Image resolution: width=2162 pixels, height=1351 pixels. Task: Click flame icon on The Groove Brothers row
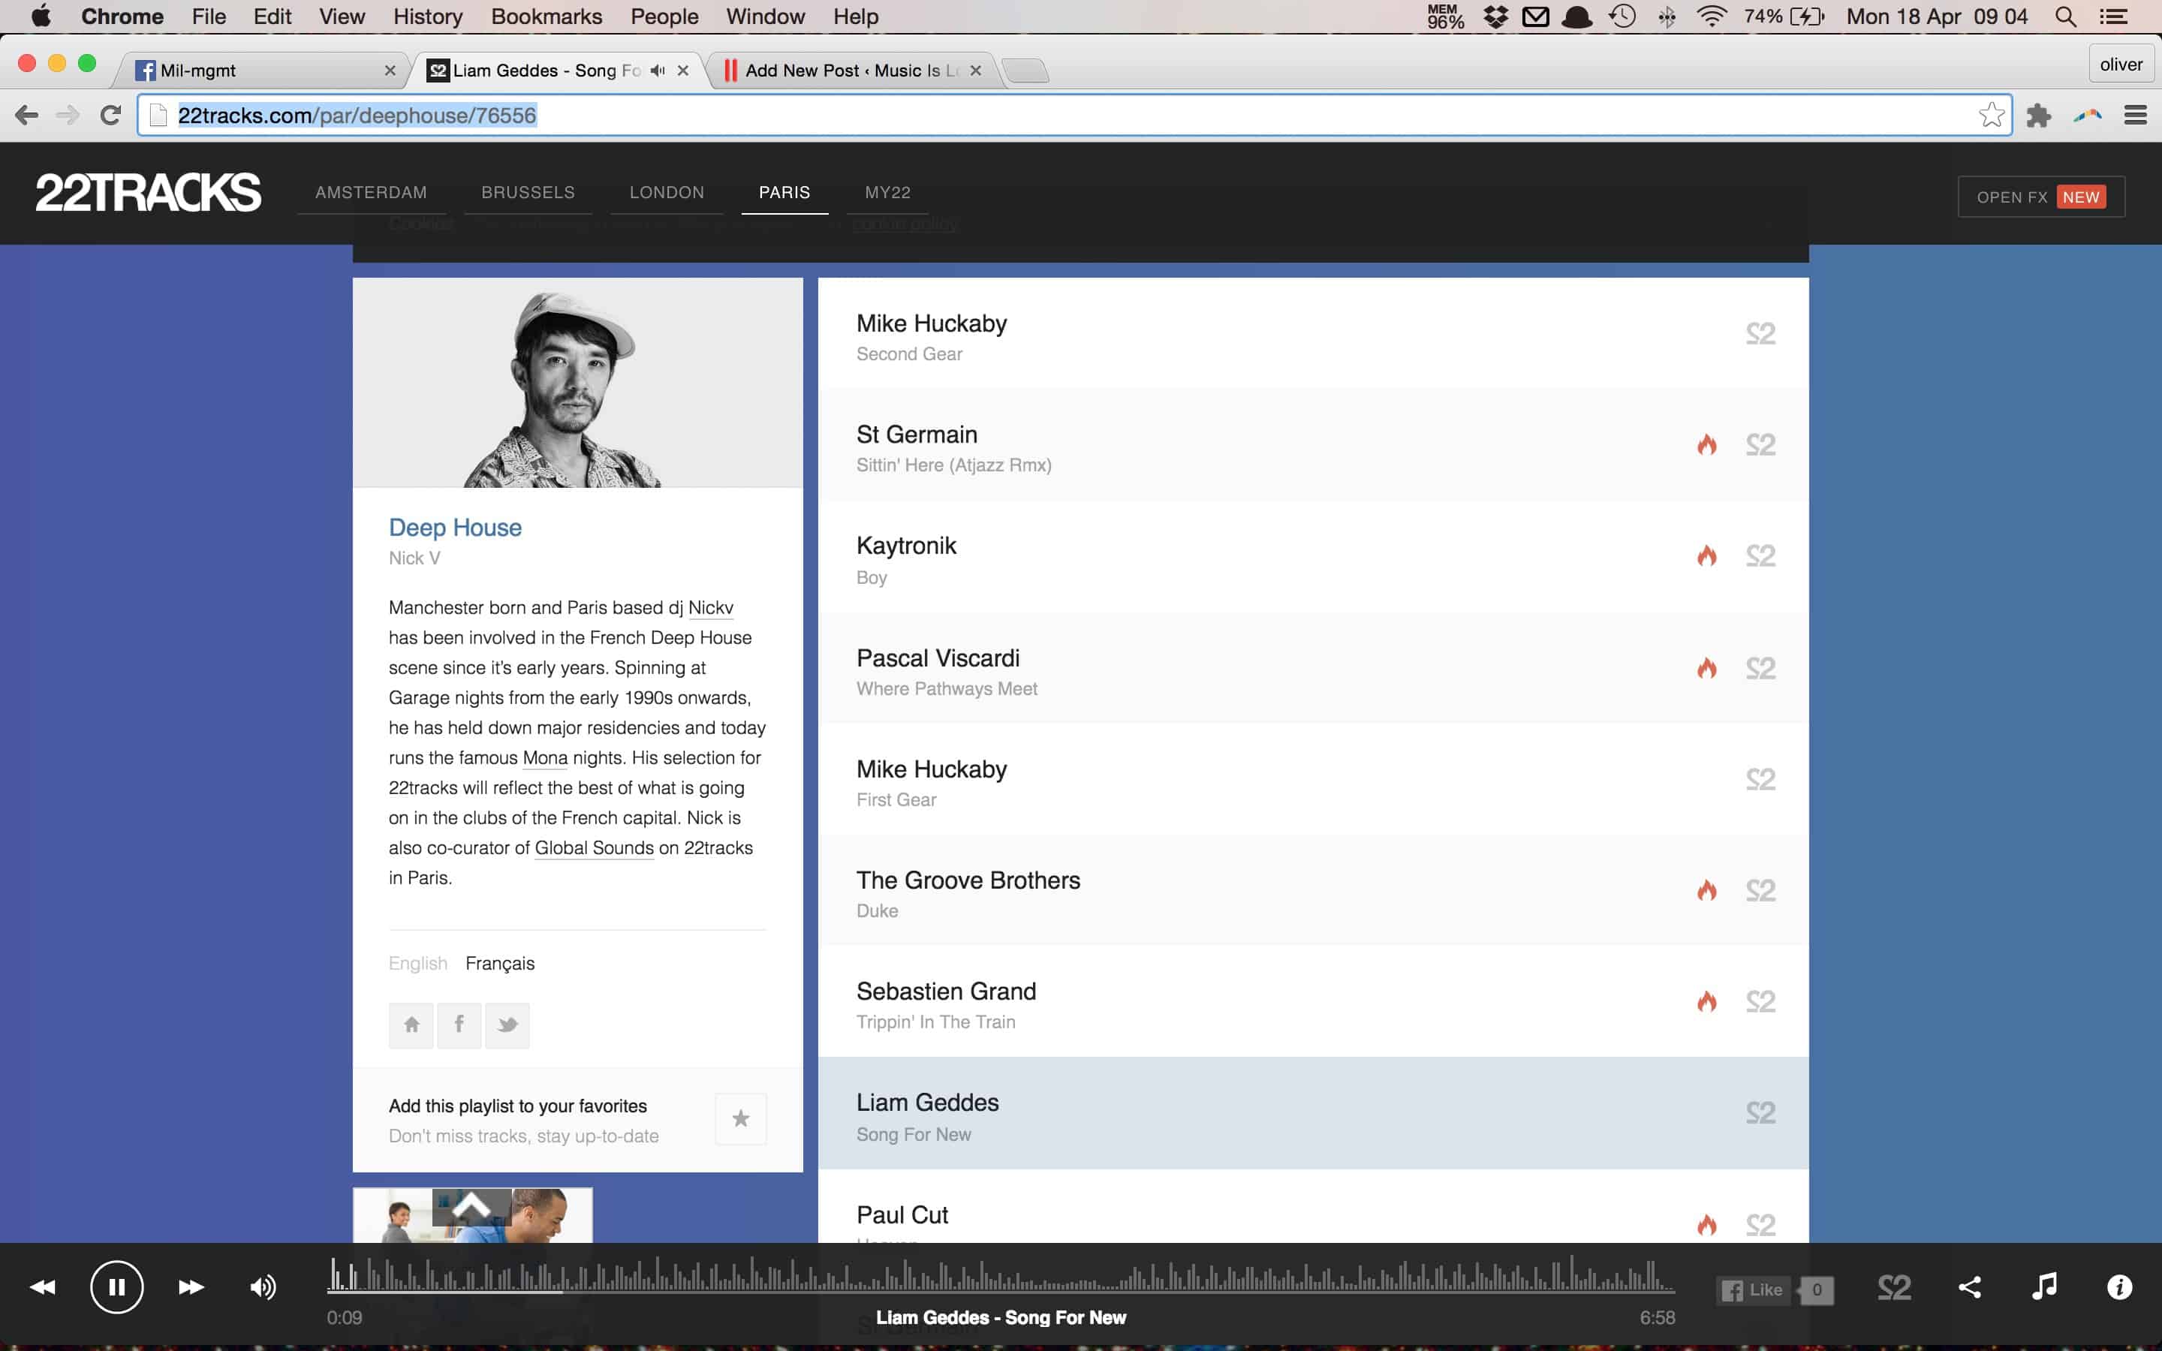1706,890
